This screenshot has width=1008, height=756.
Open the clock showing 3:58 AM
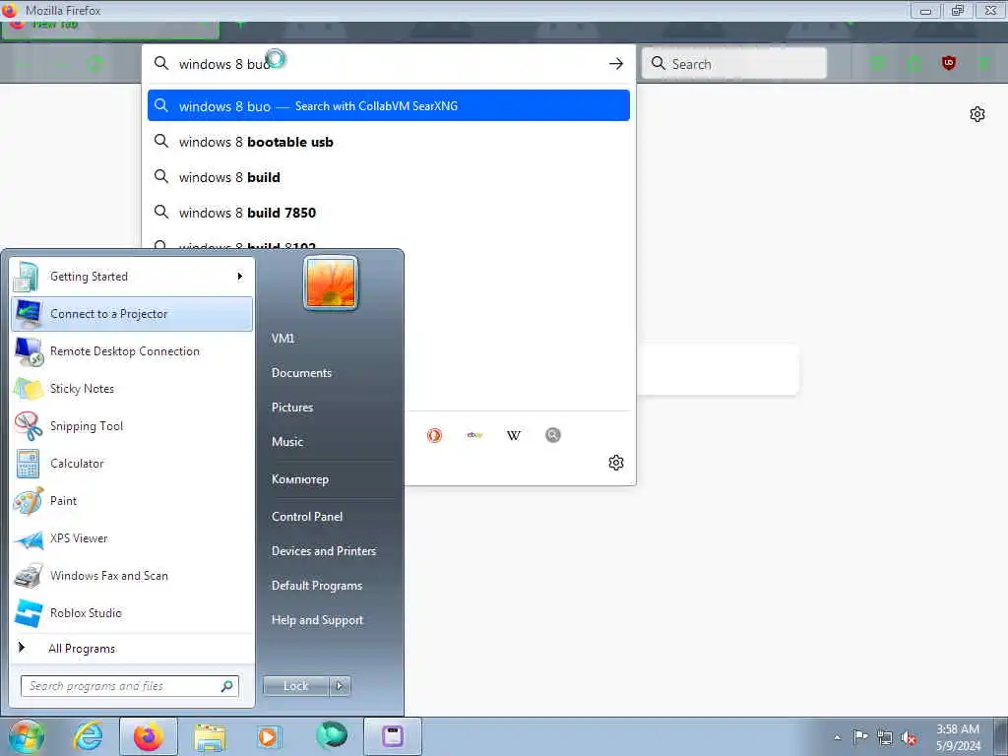(x=958, y=737)
